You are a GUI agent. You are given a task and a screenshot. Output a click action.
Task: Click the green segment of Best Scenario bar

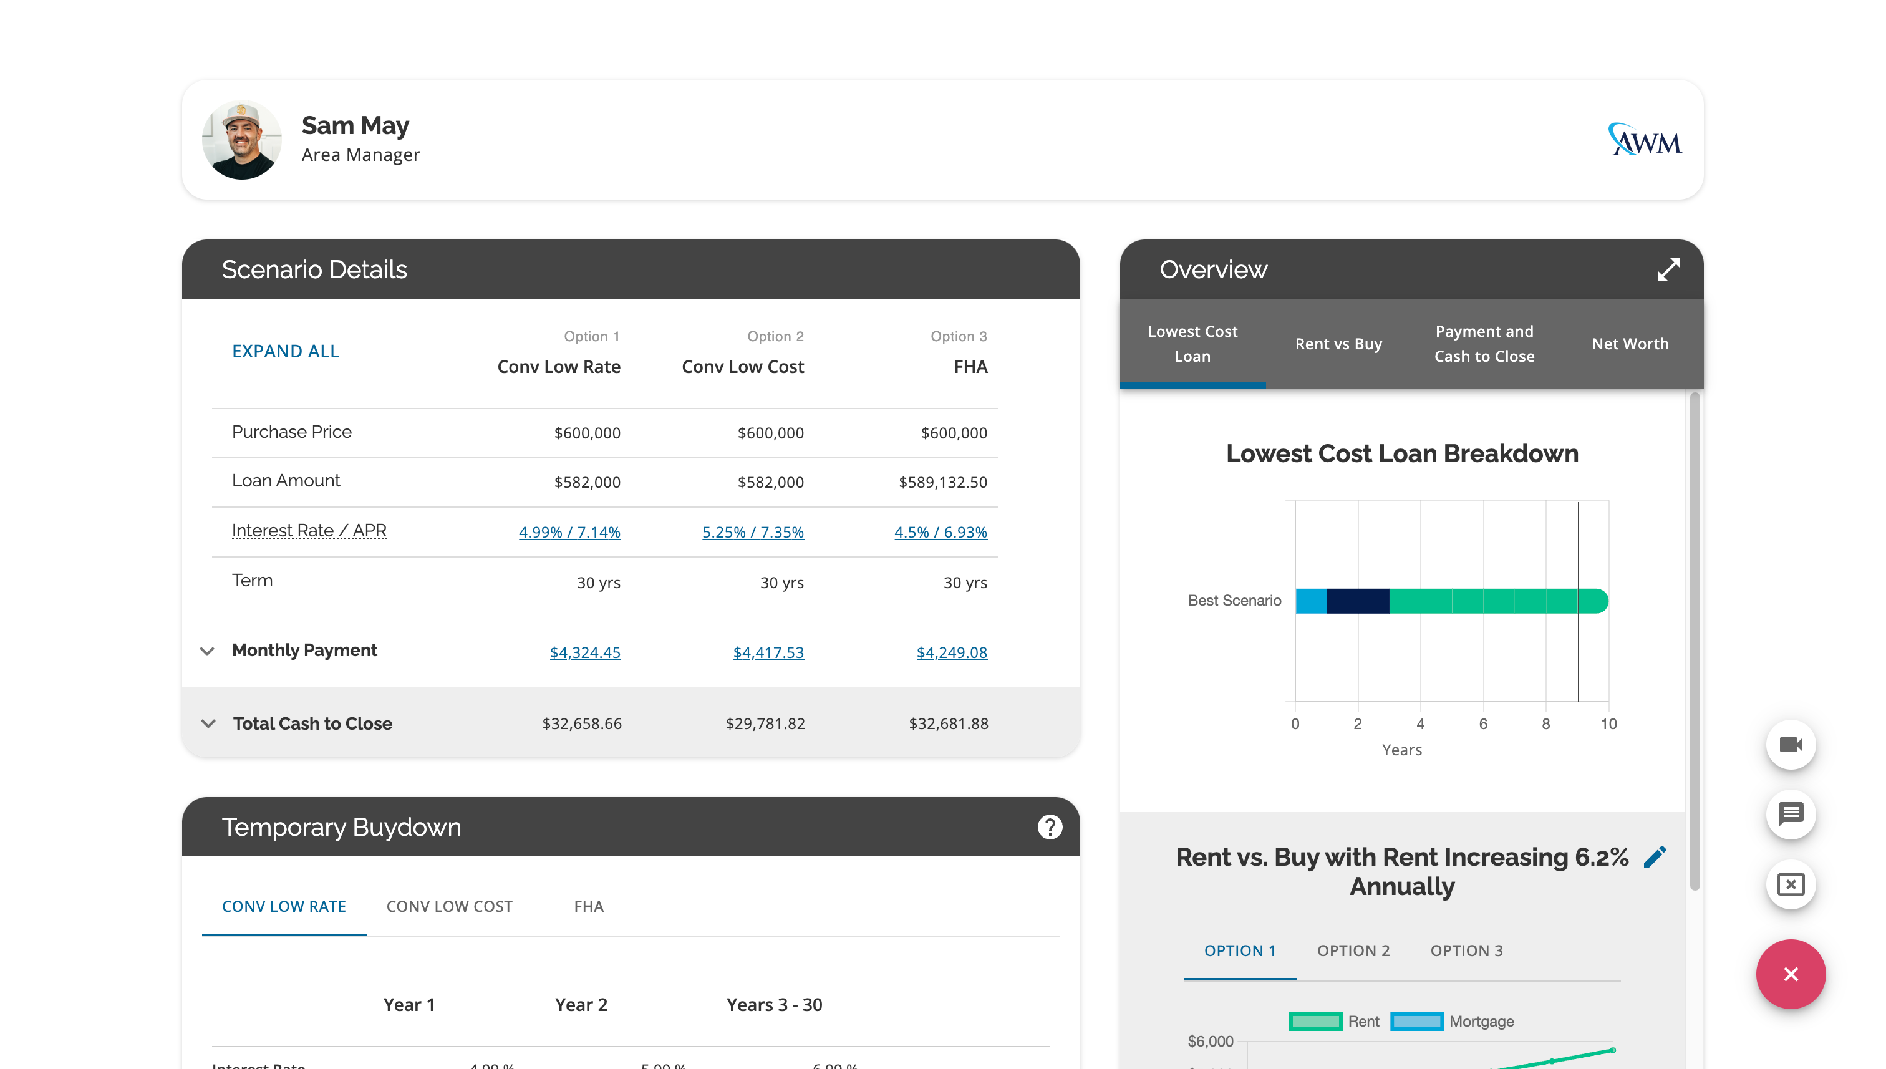(x=1483, y=601)
